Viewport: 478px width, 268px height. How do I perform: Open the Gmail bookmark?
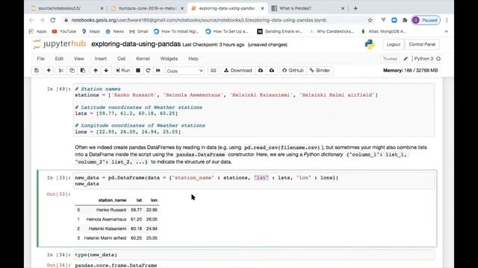(x=139, y=31)
